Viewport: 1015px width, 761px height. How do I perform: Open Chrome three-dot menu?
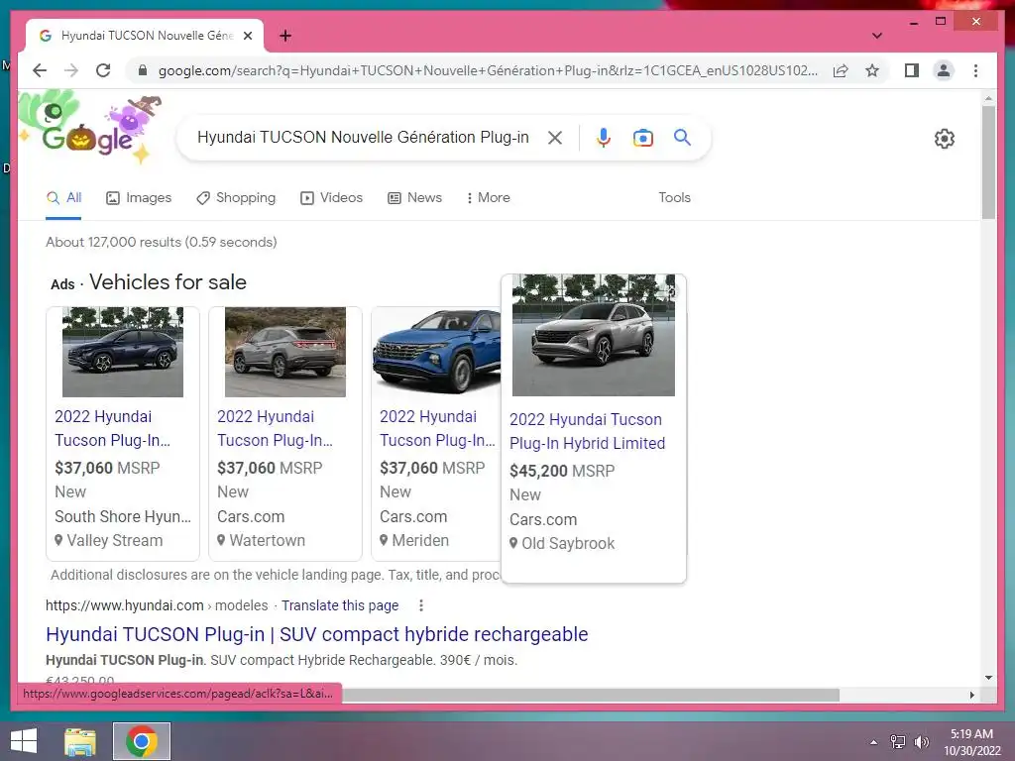coord(975,70)
